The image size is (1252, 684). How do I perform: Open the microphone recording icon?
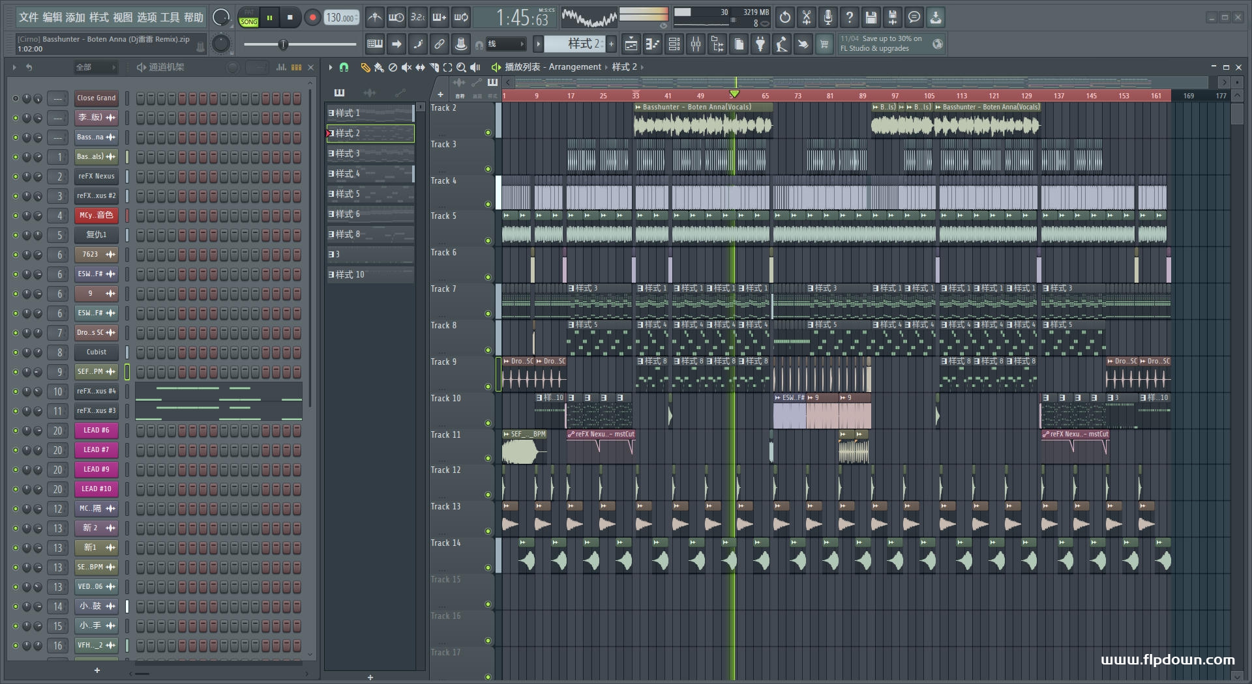coord(827,18)
